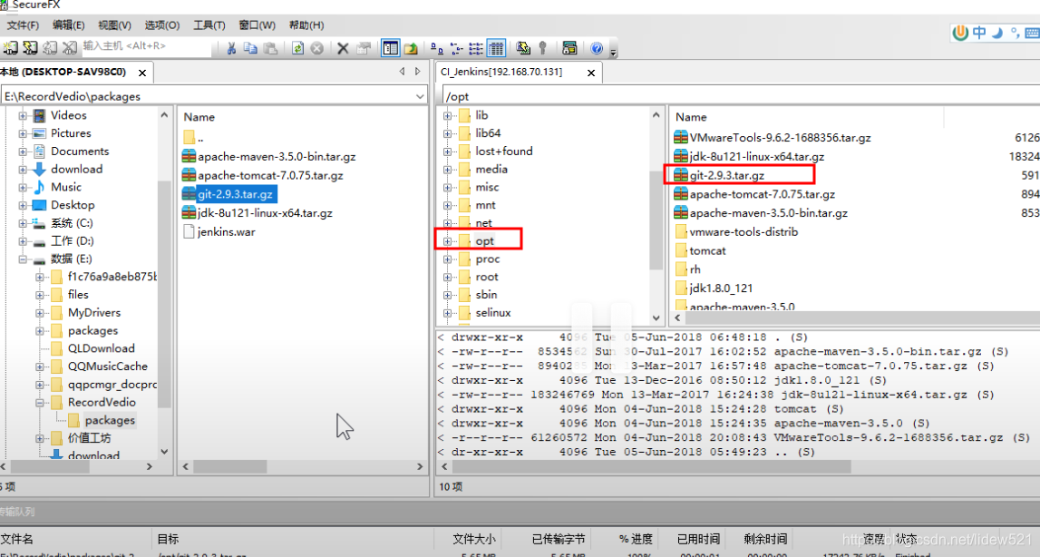The height and width of the screenshot is (557, 1040).
Task: Click the Cut scissors icon
Action: pos(231,48)
